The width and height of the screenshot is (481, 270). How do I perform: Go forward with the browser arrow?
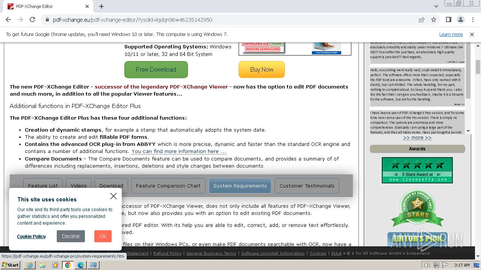click(x=20, y=19)
